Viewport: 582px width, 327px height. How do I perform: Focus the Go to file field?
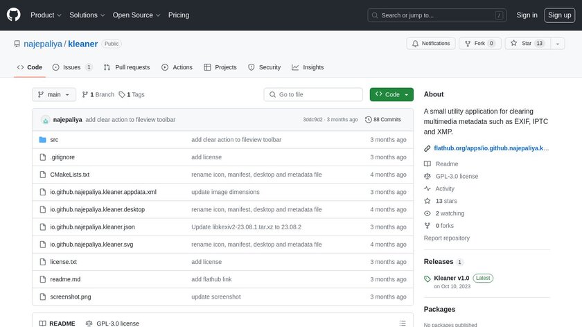pos(314,94)
